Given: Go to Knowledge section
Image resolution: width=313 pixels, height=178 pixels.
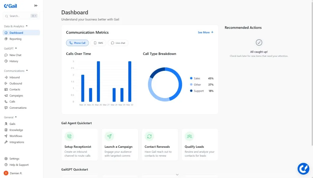Looking at the screenshot, I should point(21,130).
